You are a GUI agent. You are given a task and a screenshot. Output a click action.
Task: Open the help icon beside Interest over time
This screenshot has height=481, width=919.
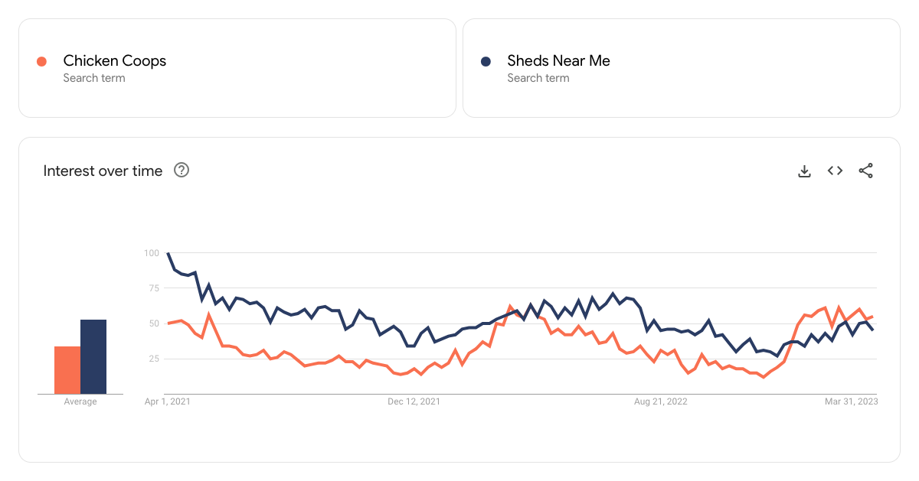coord(182,170)
